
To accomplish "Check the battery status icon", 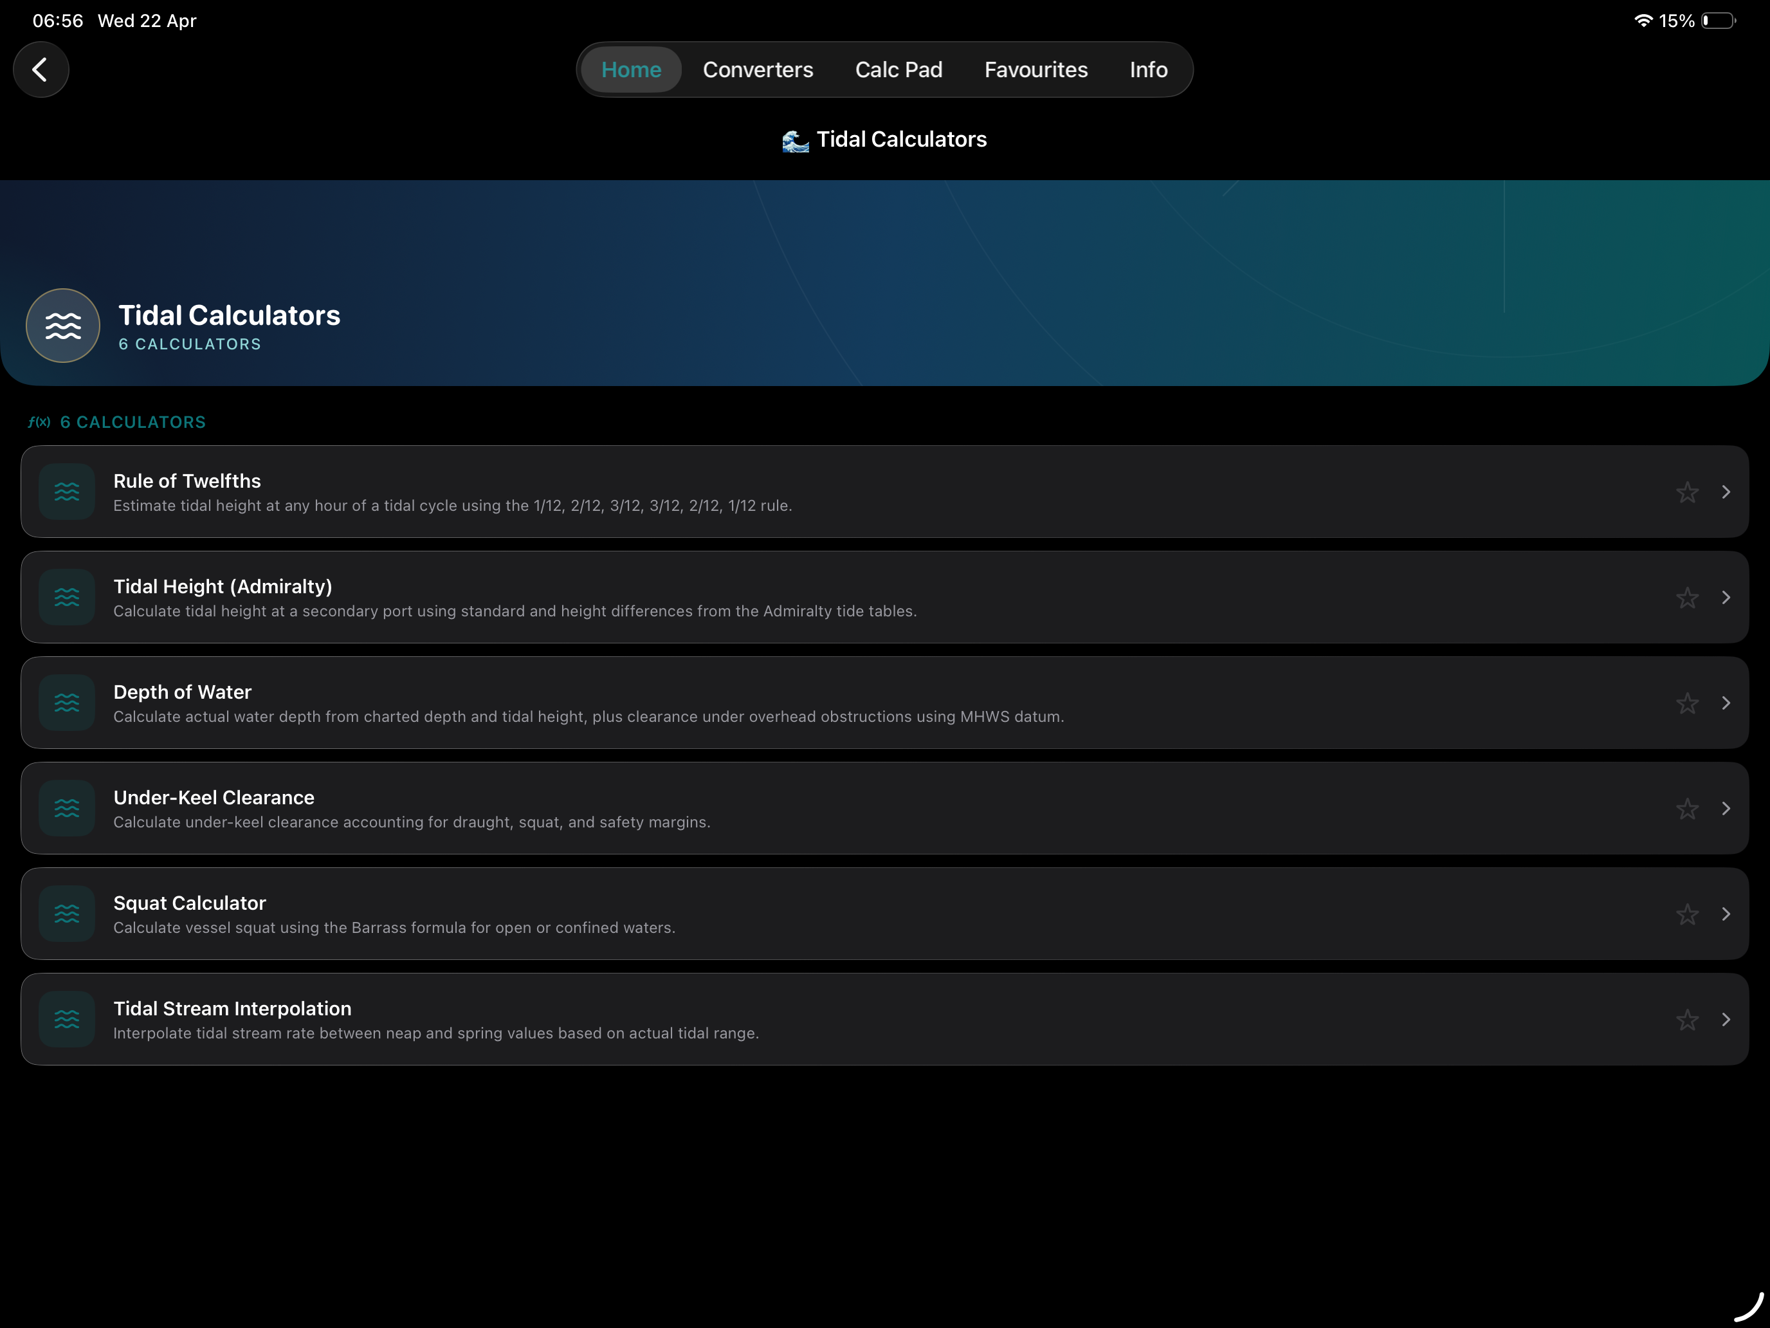I will [x=1719, y=21].
